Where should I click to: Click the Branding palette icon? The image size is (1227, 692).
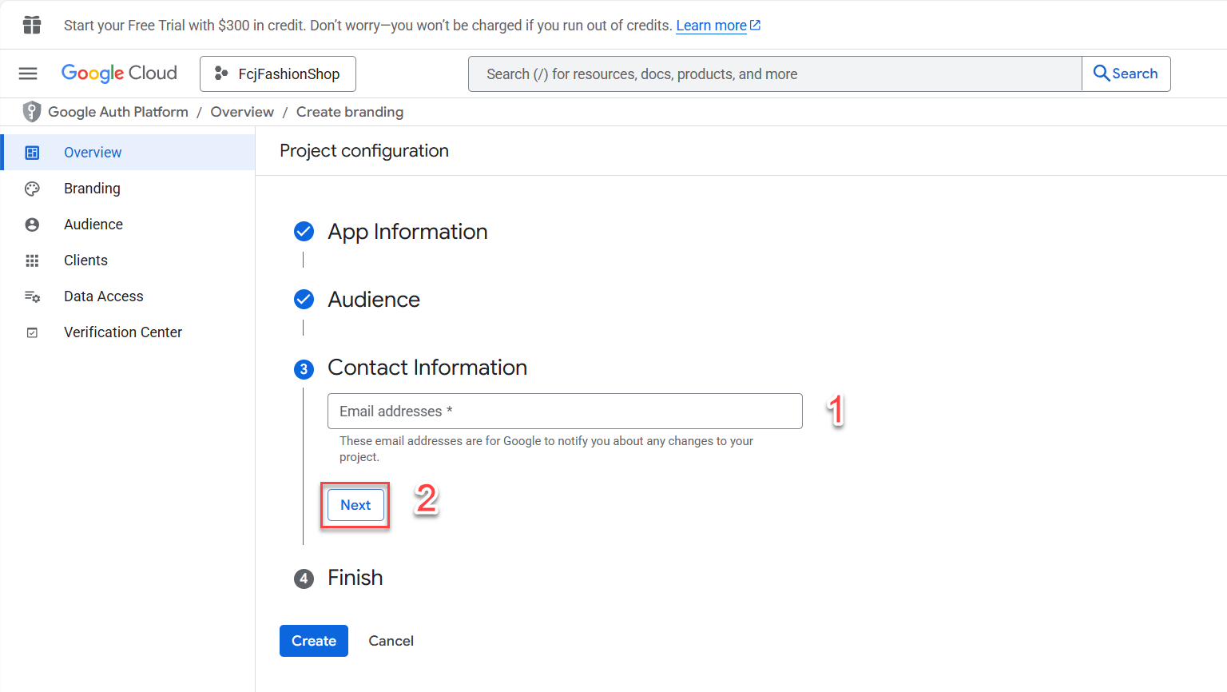tap(32, 189)
